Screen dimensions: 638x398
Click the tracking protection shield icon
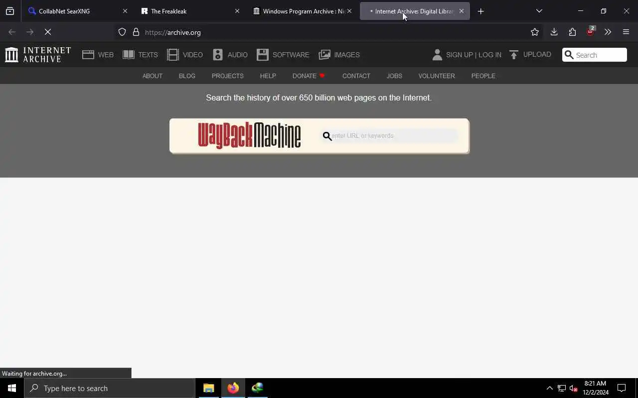pyautogui.click(x=122, y=32)
